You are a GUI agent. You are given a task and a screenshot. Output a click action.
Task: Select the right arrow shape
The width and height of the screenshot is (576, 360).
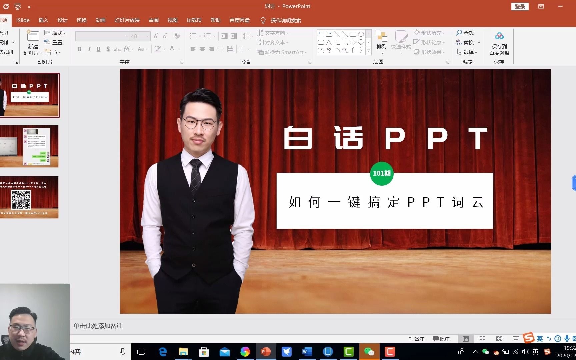point(353,42)
